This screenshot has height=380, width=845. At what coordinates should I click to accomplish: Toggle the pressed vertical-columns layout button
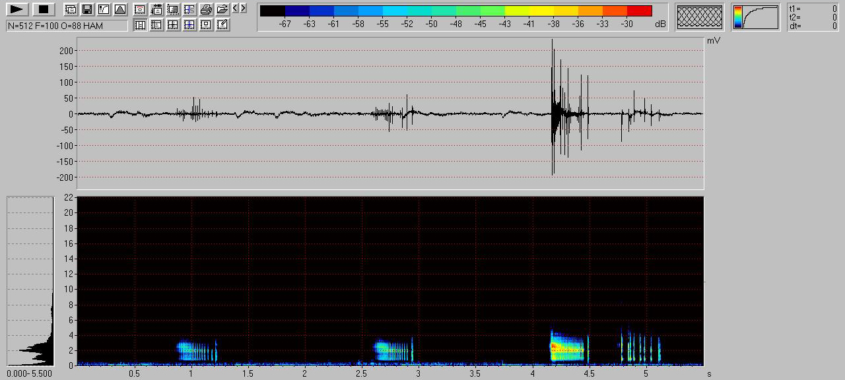(140, 24)
